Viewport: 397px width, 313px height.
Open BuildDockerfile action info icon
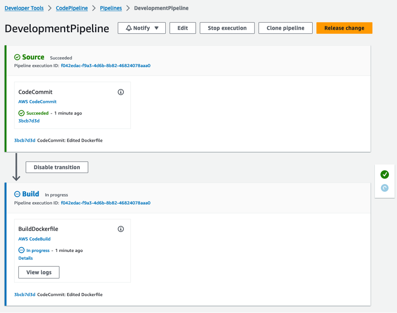tap(121, 229)
